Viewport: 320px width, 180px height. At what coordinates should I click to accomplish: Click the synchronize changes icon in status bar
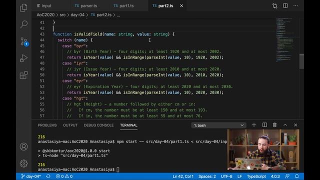48,176
